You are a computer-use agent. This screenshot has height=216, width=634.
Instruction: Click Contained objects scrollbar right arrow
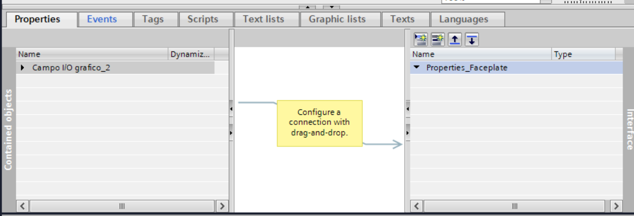coord(222,206)
